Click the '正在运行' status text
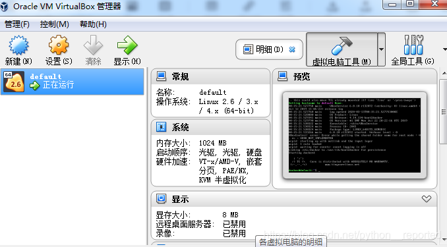447x247 pixels. pos(58,85)
